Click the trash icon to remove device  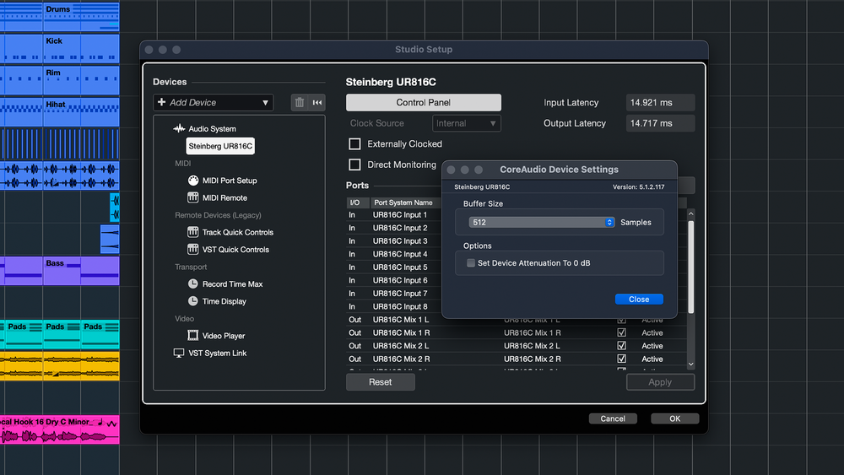(299, 103)
